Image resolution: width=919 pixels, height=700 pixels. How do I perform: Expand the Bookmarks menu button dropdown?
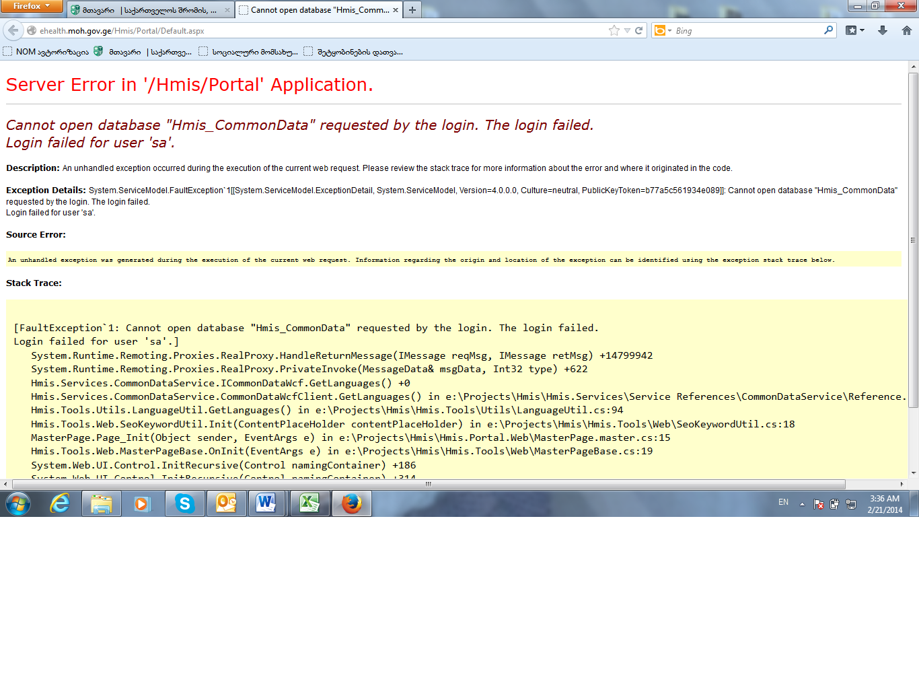(x=855, y=30)
